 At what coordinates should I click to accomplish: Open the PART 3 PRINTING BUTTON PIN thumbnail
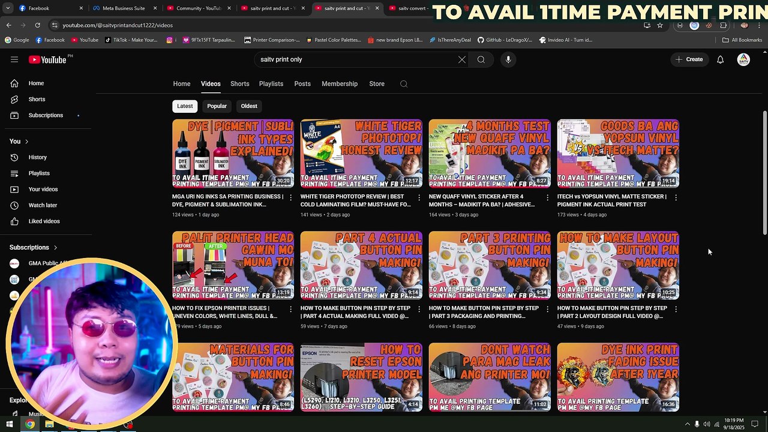point(490,265)
